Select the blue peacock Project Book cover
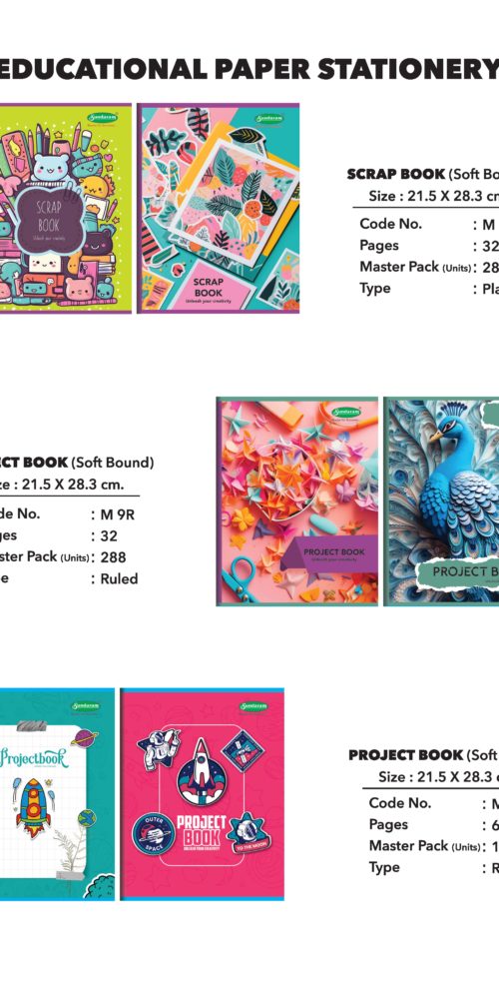 pyautogui.click(x=441, y=501)
